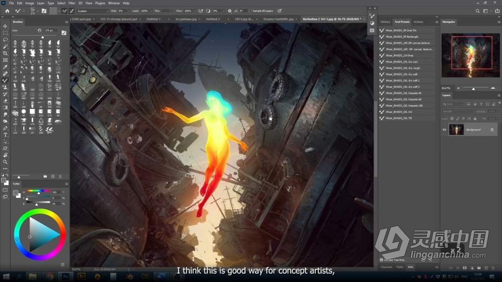502x282 pixels.
Task: Click the lock icon on Background layer
Action: (x=492, y=130)
